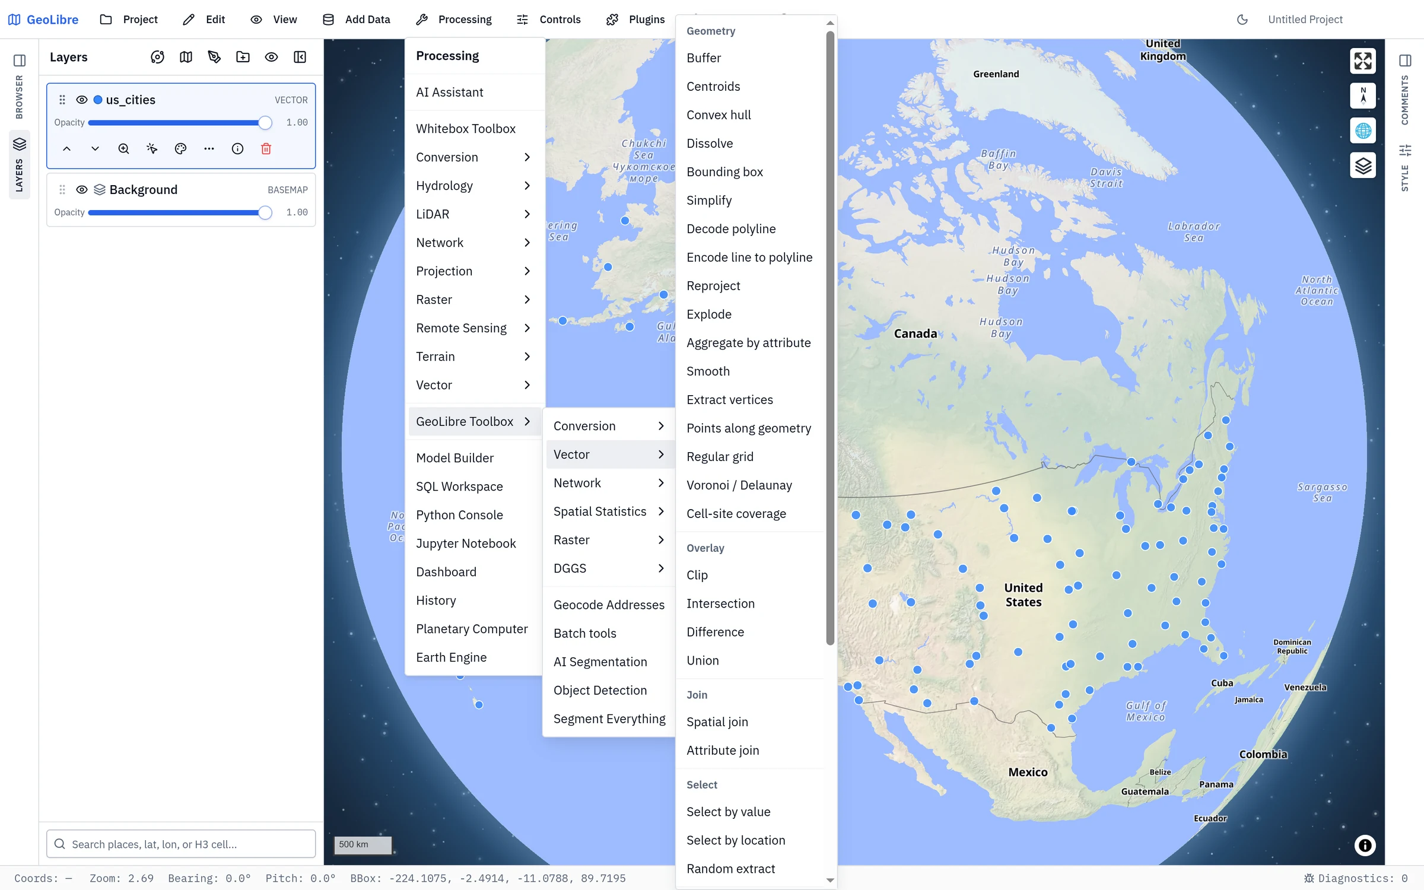Click the GeoLibre logo icon

[14, 20]
